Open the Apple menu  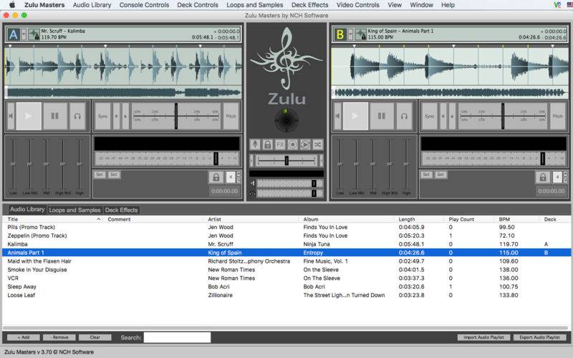click(12, 5)
